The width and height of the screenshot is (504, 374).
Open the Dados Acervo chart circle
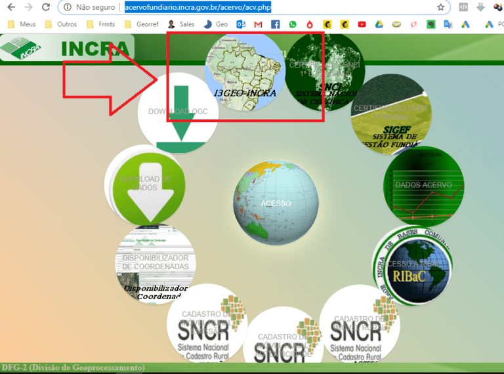tap(424, 186)
